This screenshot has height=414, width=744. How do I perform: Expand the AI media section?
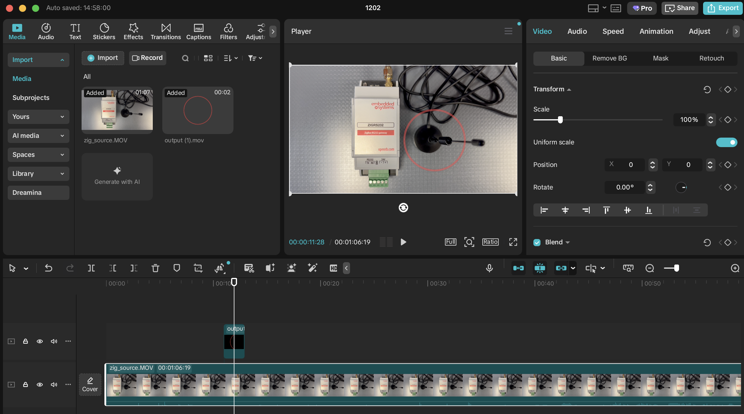click(38, 136)
